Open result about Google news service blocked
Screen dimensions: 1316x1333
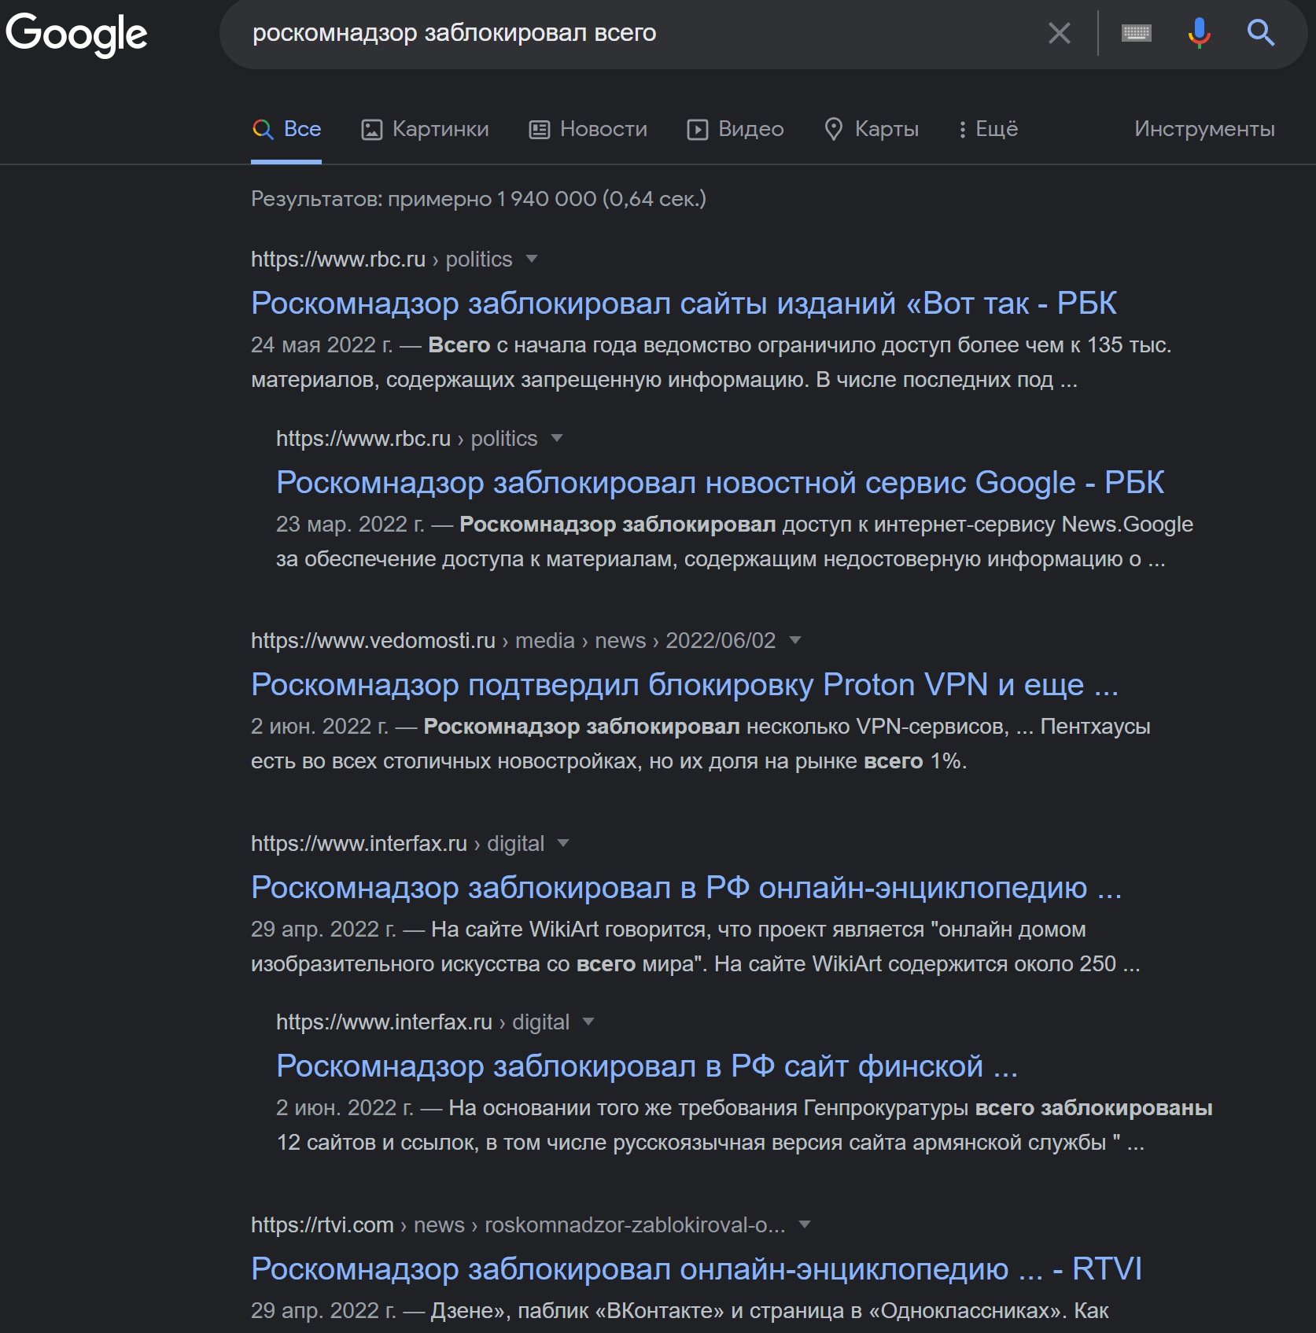click(x=719, y=483)
